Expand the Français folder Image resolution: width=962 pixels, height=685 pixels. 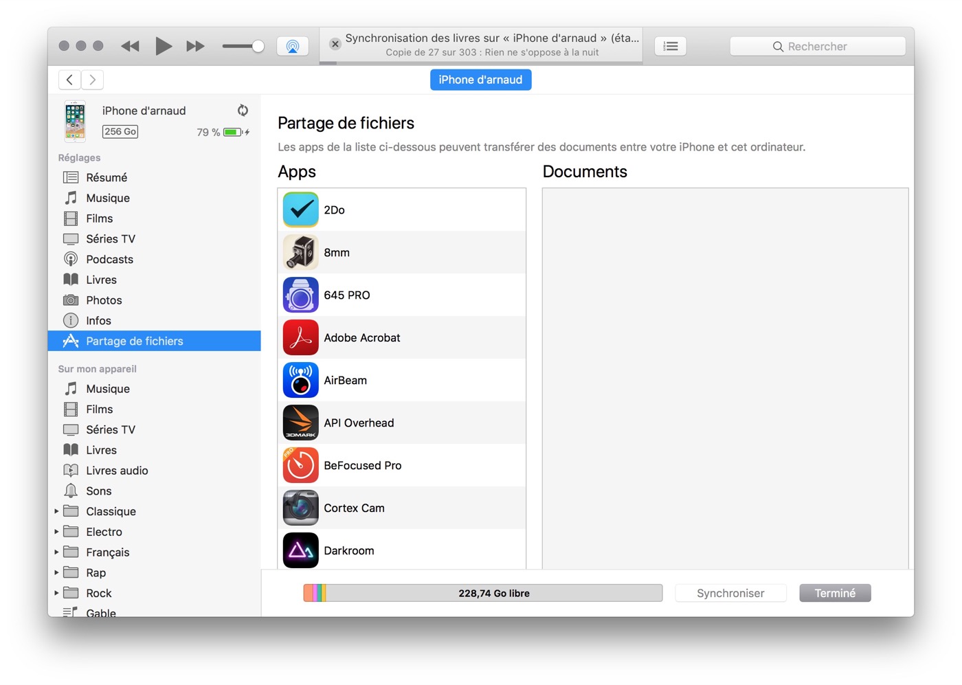(x=56, y=552)
